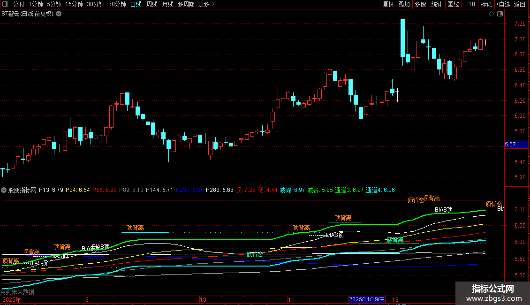The width and height of the screenshot is (530, 305).
Task: Toggle the left sidebar panel icon
Action: pos(5,4)
